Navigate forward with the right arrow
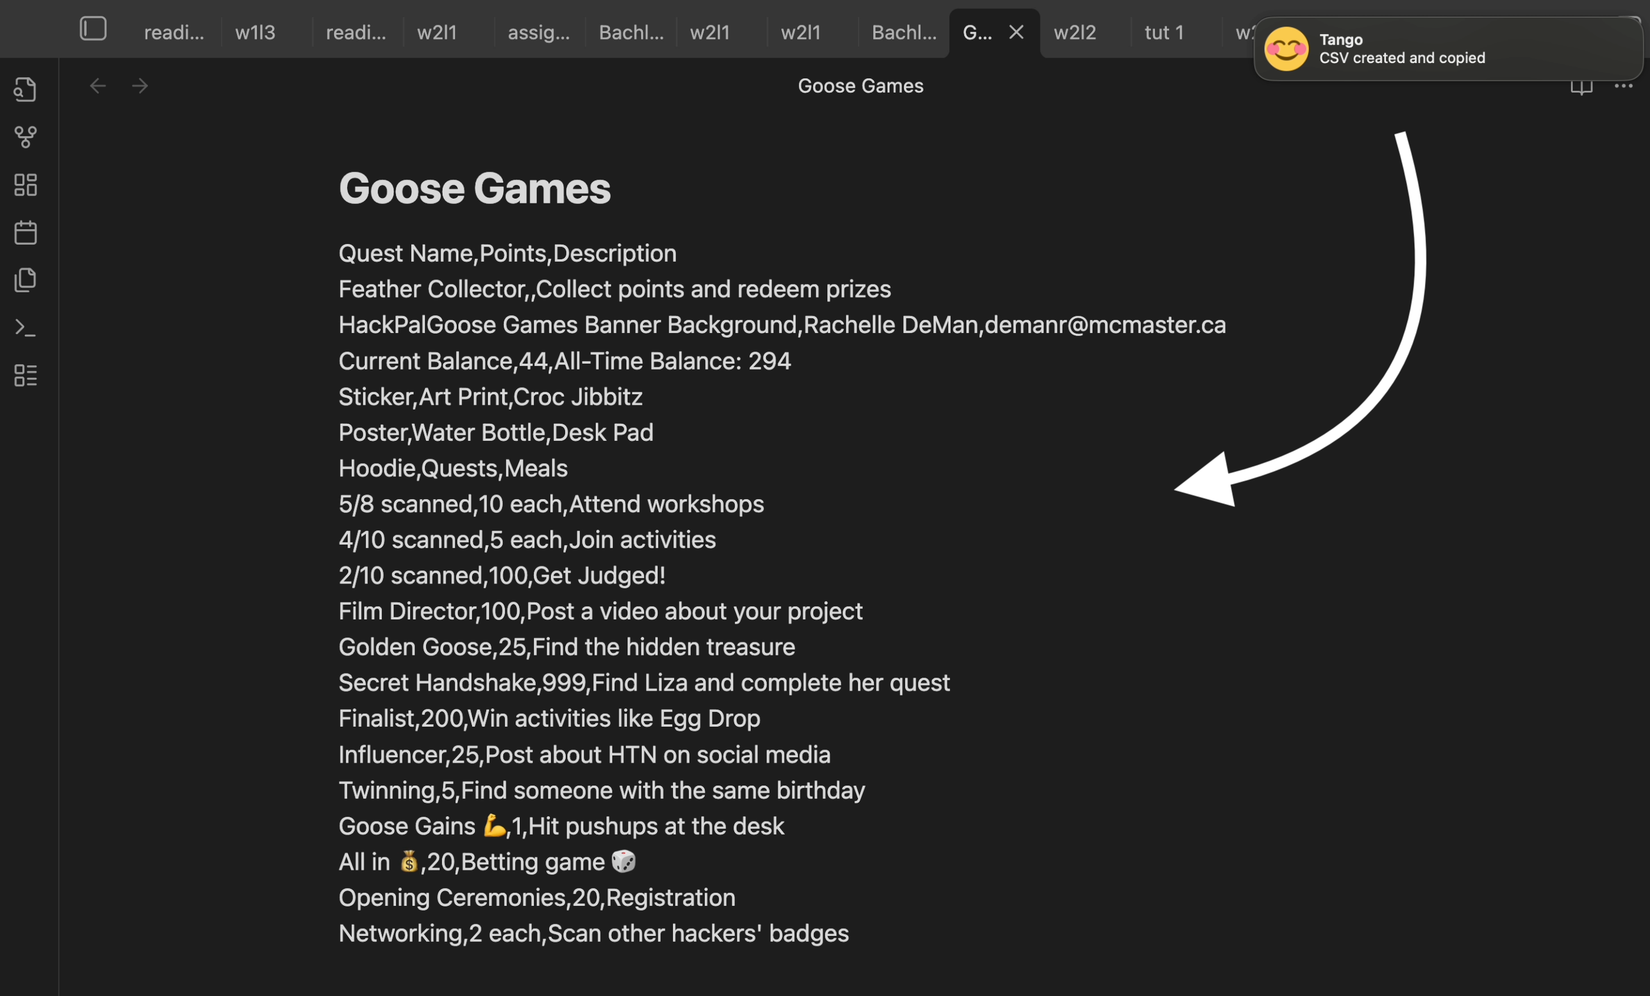The image size is (1650, 996). [140, 85]
